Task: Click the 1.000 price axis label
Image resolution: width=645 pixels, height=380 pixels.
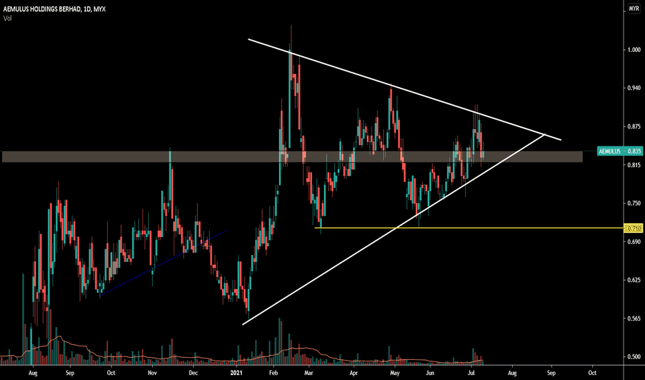Action: (634, 50)
